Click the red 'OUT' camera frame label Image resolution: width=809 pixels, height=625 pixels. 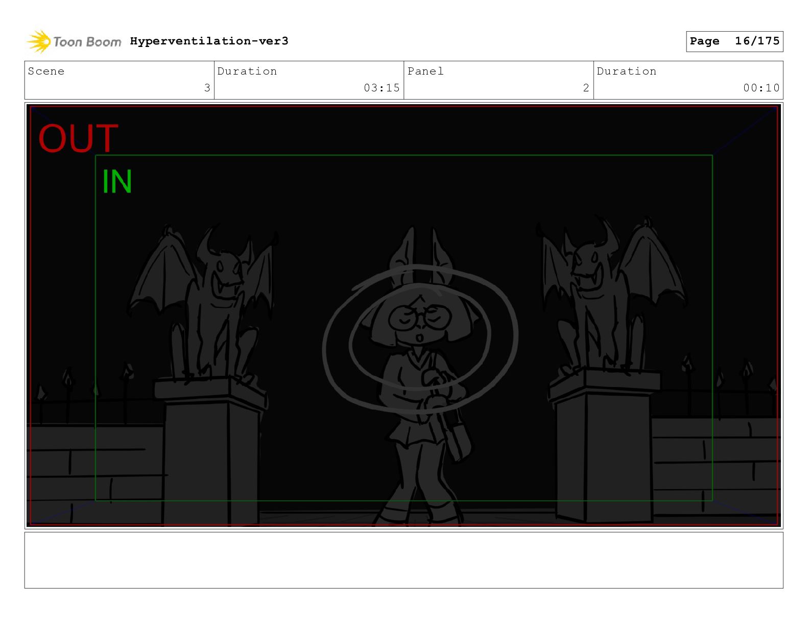(x=78, y=138)
